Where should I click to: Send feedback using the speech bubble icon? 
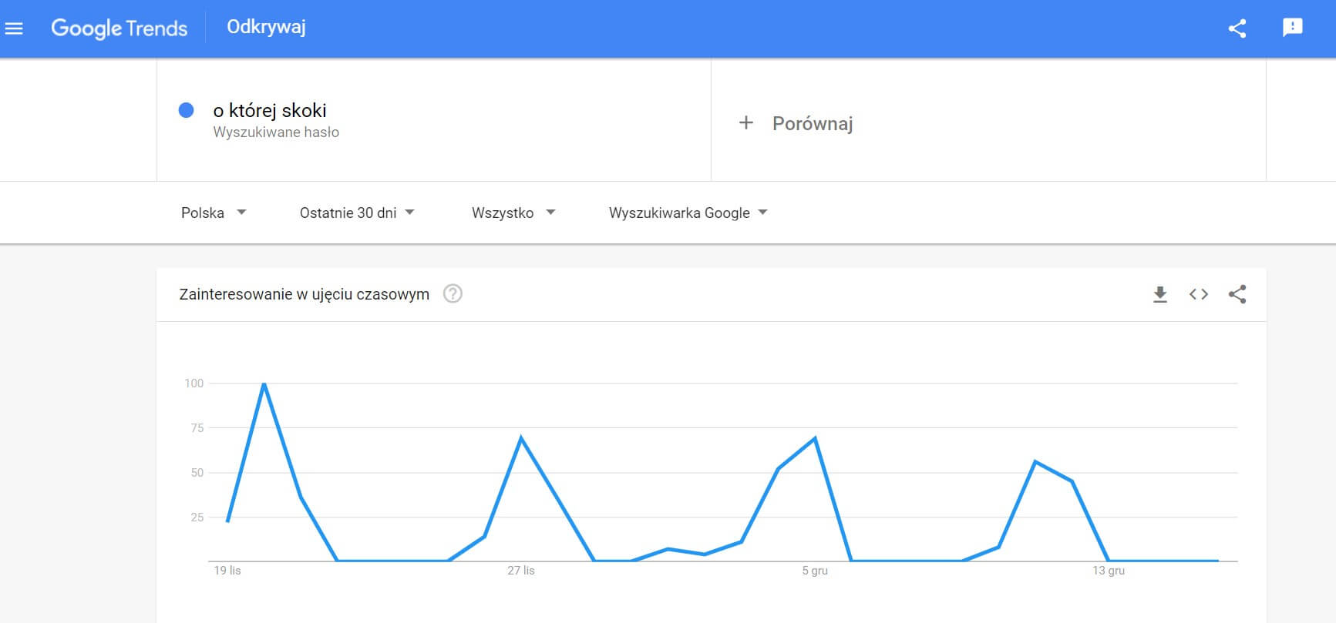[1292, 28]
